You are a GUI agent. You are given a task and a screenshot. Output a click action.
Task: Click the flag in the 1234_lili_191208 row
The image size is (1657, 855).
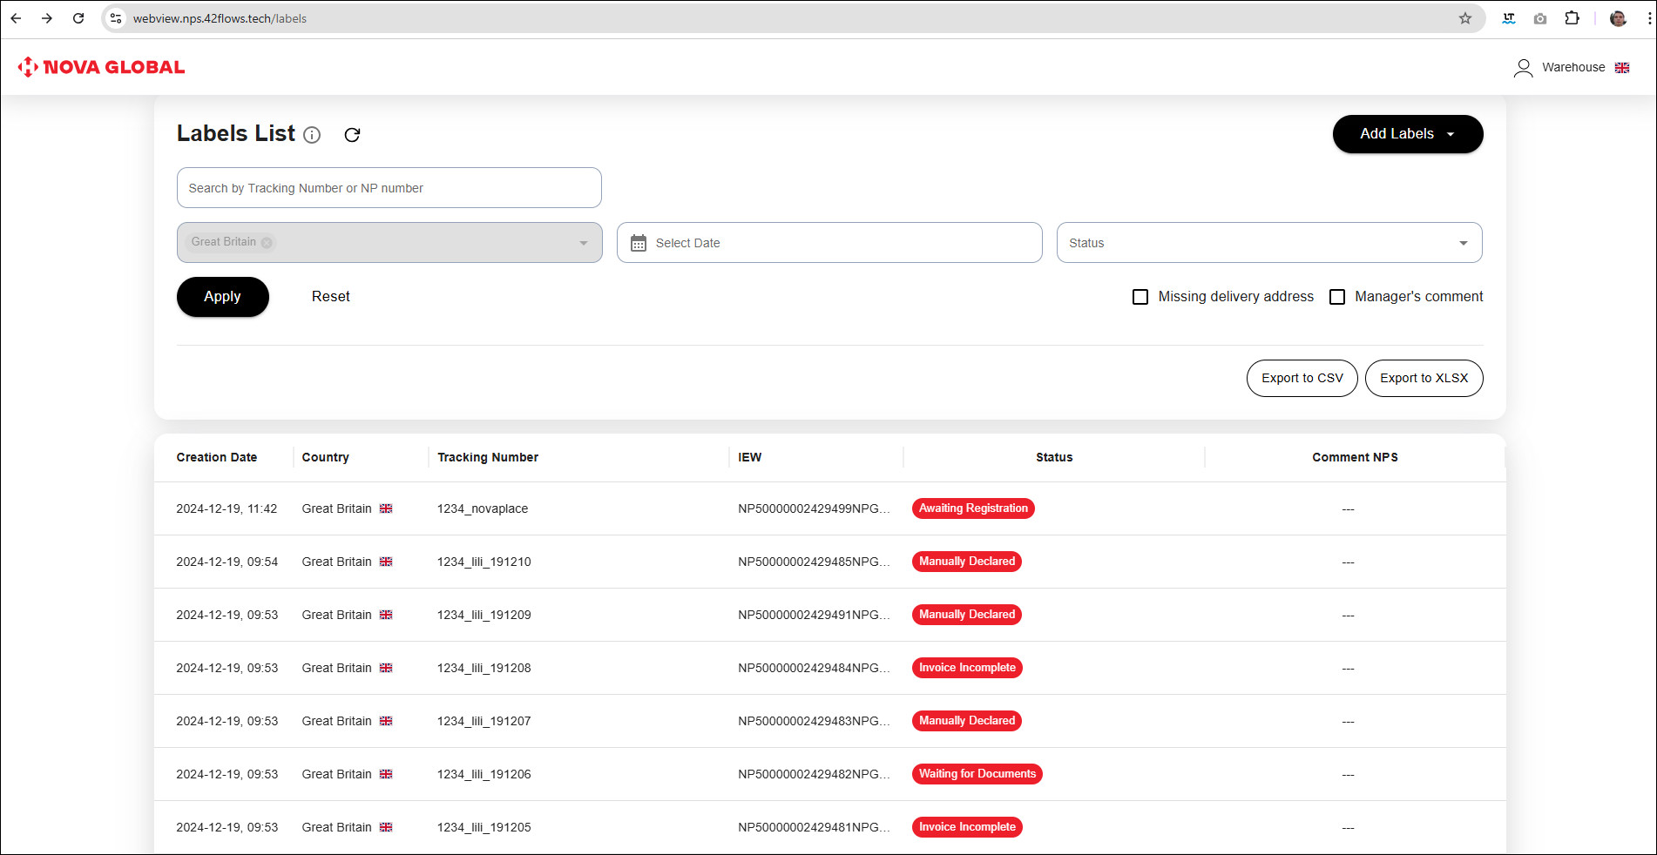pos(386,668)
